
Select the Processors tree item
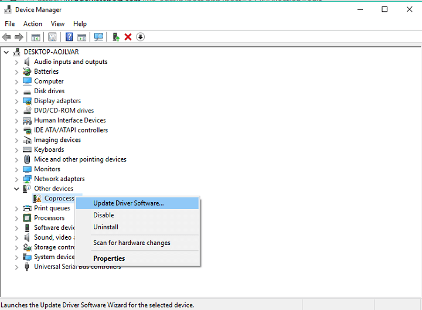tap(49, 217)
